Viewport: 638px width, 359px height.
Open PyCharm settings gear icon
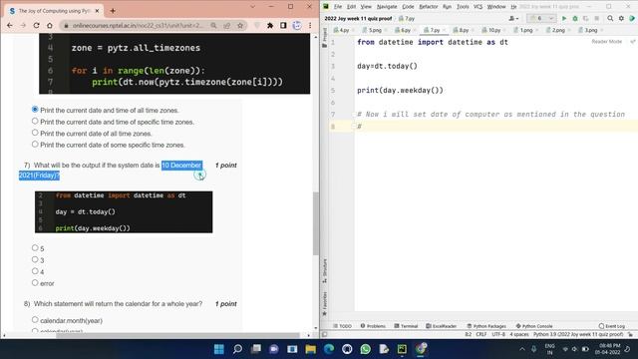[621, 18]
